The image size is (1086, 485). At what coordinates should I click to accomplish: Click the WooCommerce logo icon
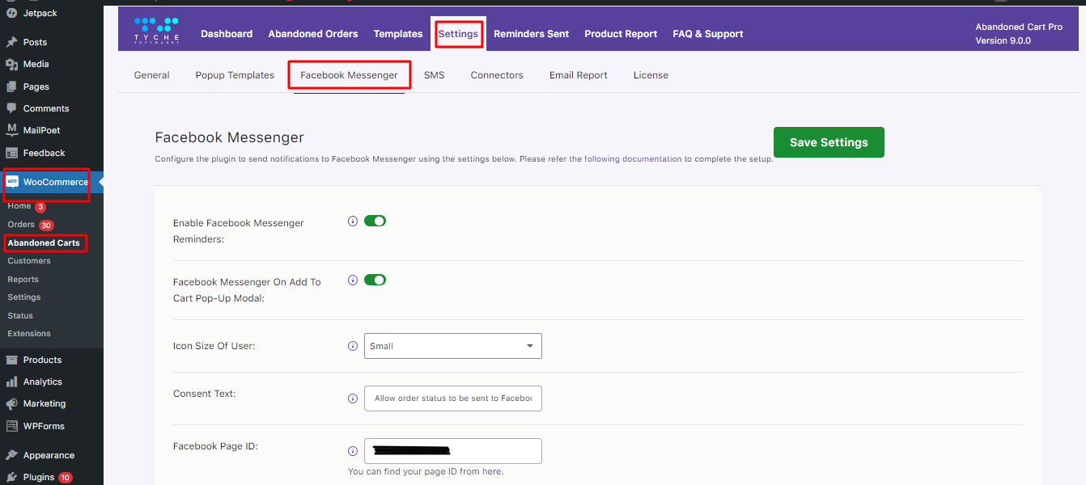pos(12,182)
